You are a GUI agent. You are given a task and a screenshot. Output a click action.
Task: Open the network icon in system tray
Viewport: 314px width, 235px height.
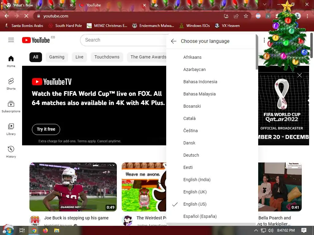[x=263, y=230]
